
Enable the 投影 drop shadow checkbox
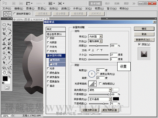click(48, 38)
